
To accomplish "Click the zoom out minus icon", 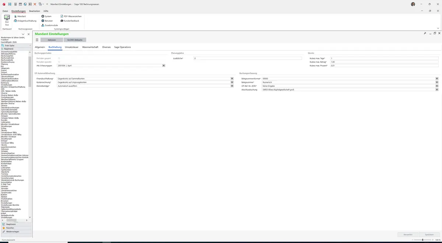I will 413,240.
